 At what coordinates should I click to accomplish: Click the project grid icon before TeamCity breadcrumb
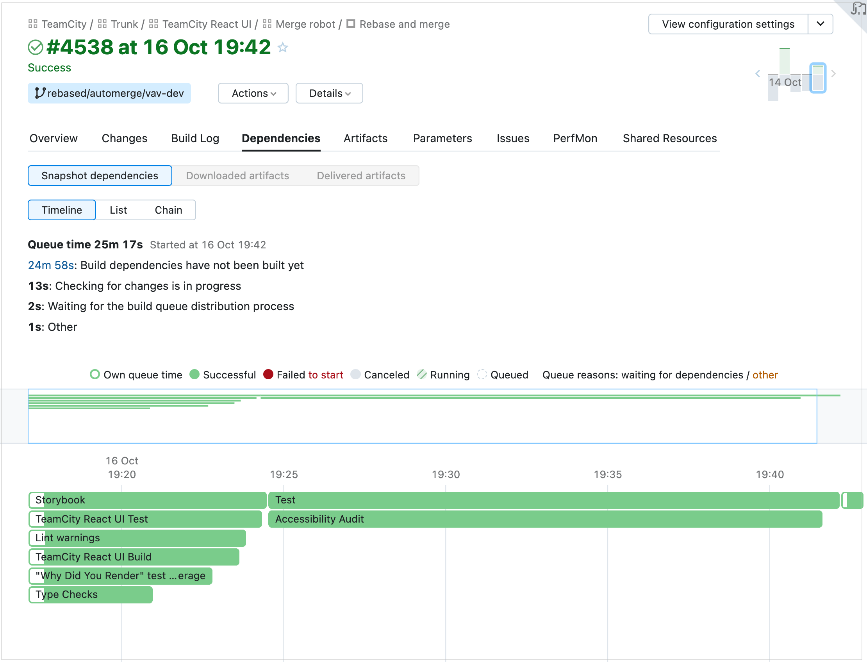[x=33, y=24]
